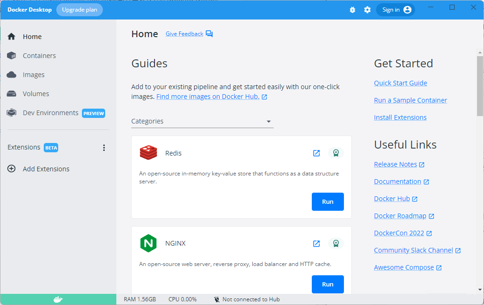Screen dimensions: 484x305
Task: Click the Sign in button
Action: click(396, 10)
